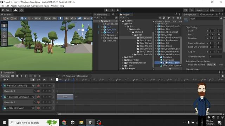Select the Transform tool in scene
The image size is (225, 126).
[x=4, y=44]
